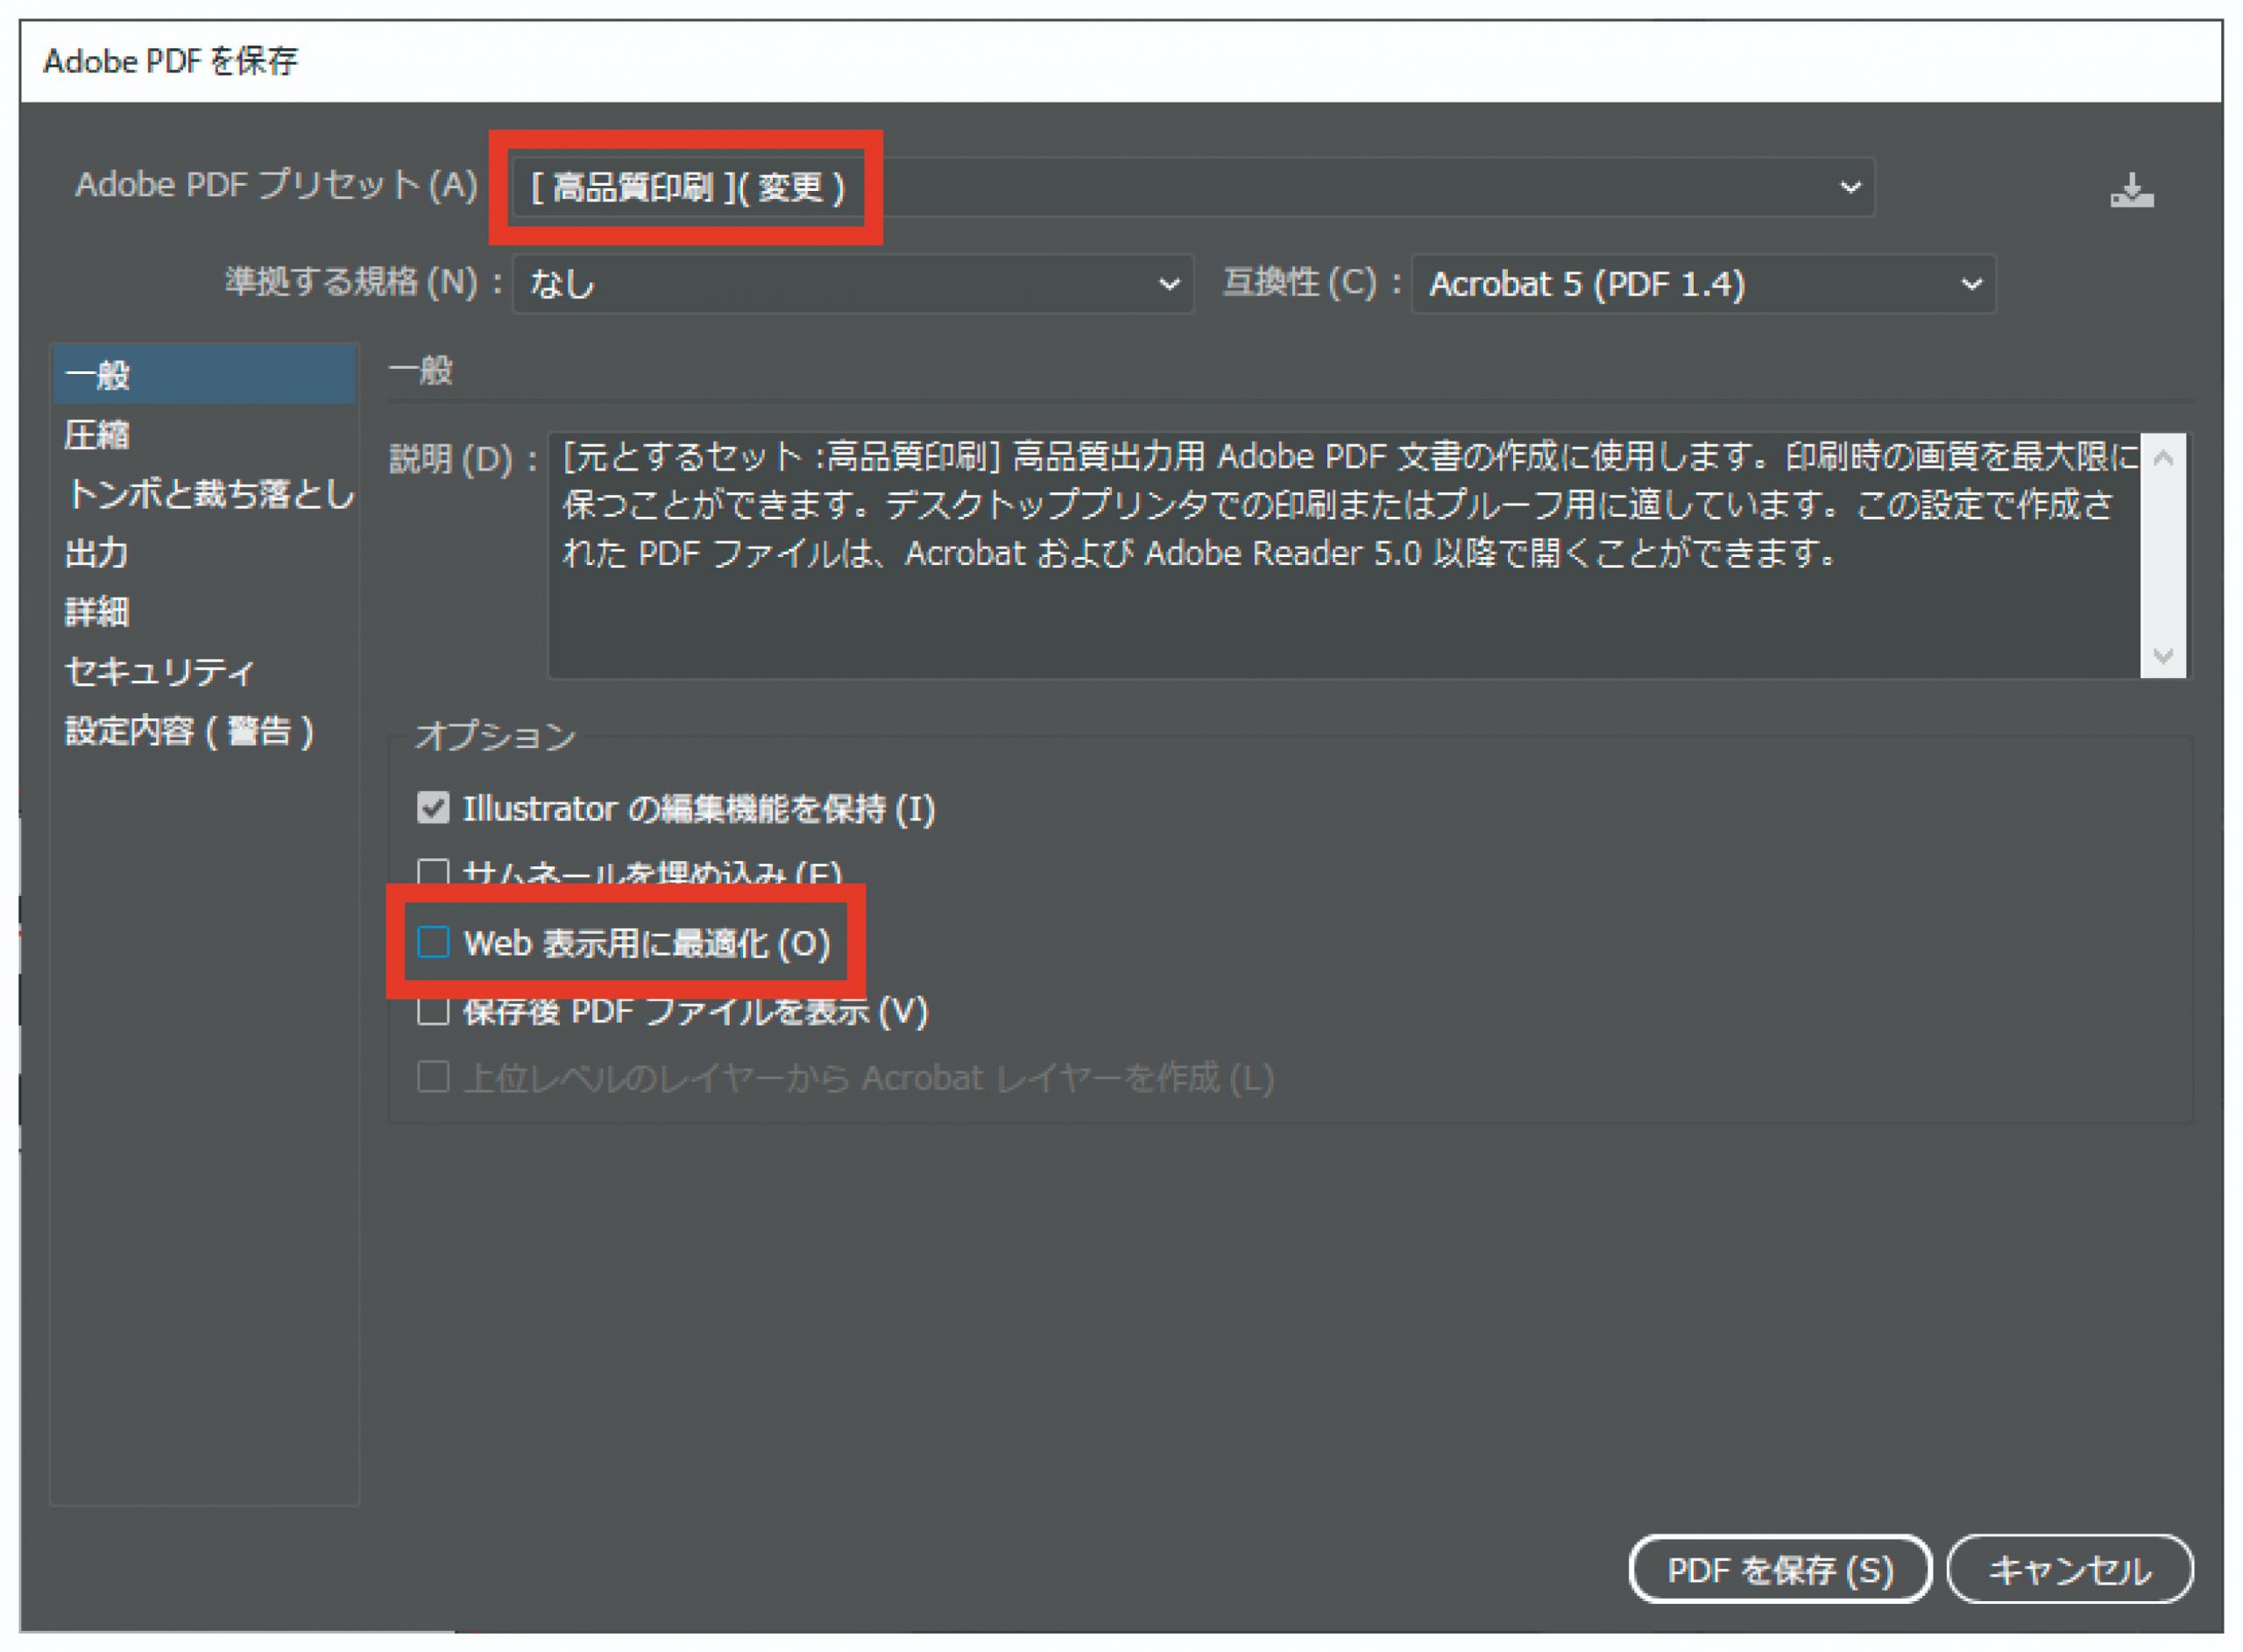The image size is (2243, 1652).
Task: Uncheck Illustrator の編集機能を保持 checkbox
Action: pyautogui.click(x=433, y=807)
